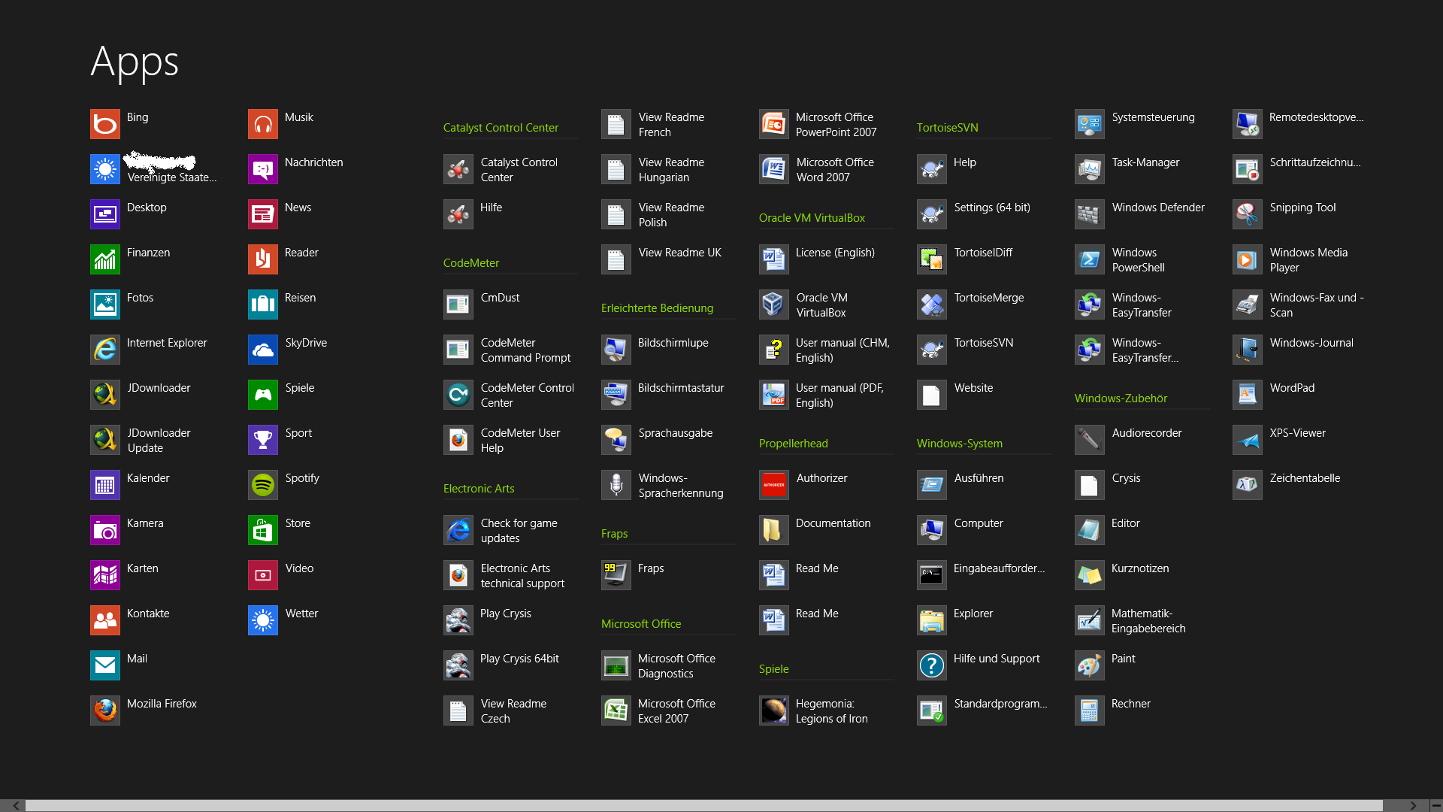The image size is (1443, 812).
Task: Select the 'Windows-Spracherkennung' label
Action: click(x=681, y=486)
